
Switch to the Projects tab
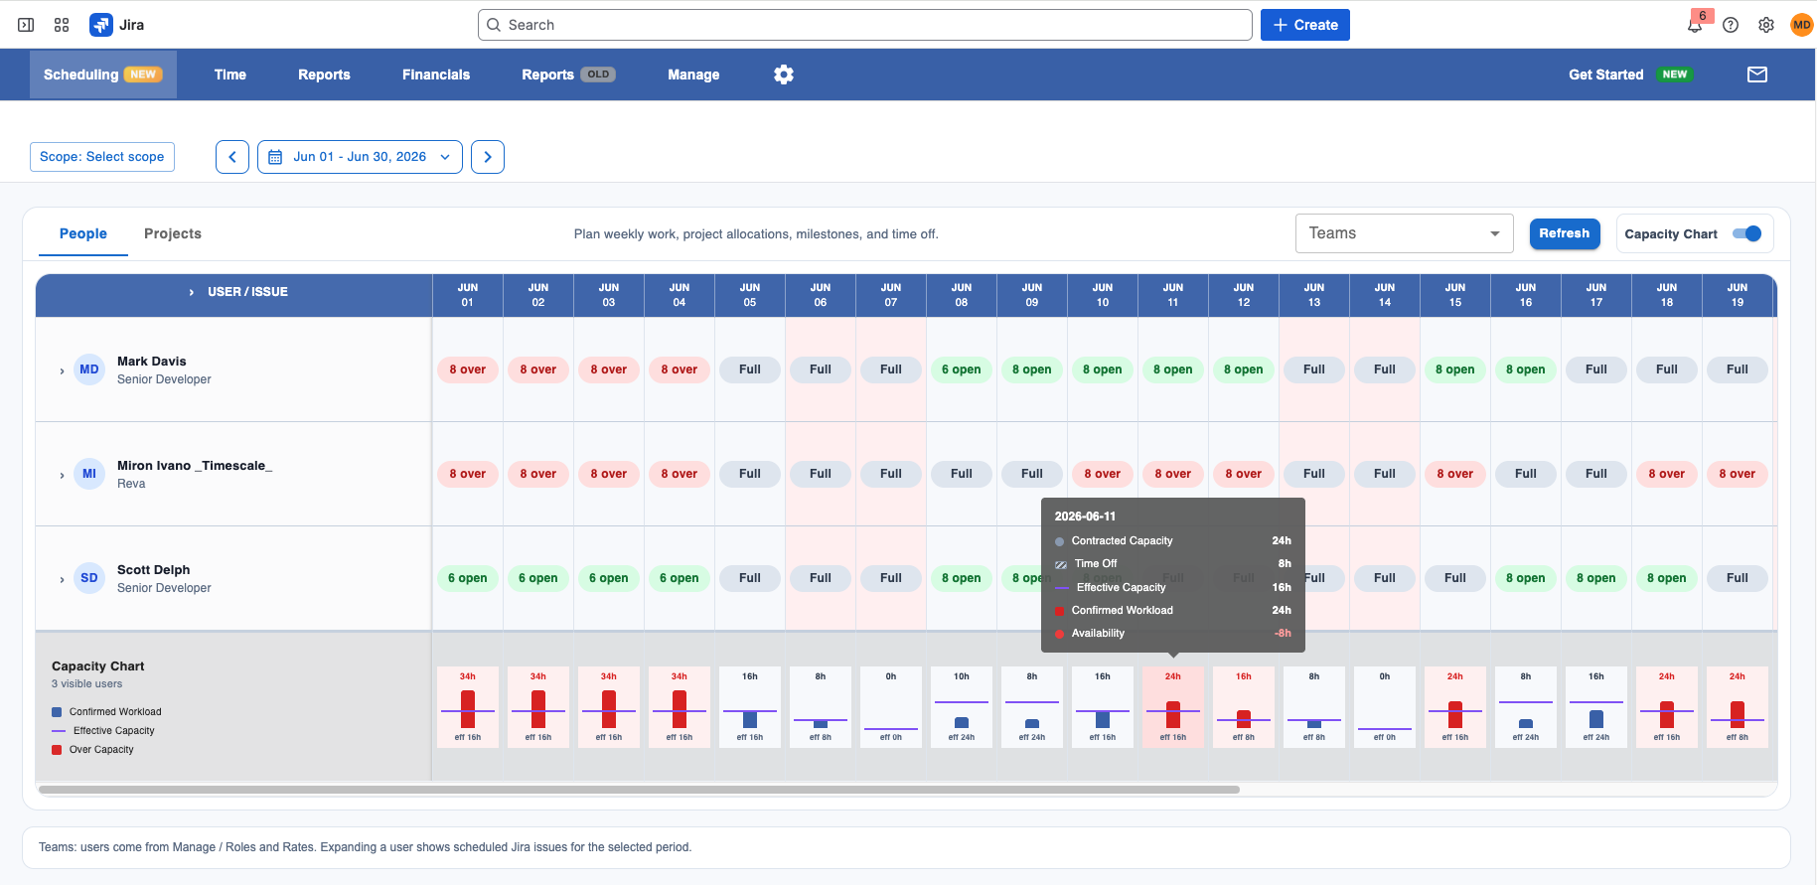(173, 233)
